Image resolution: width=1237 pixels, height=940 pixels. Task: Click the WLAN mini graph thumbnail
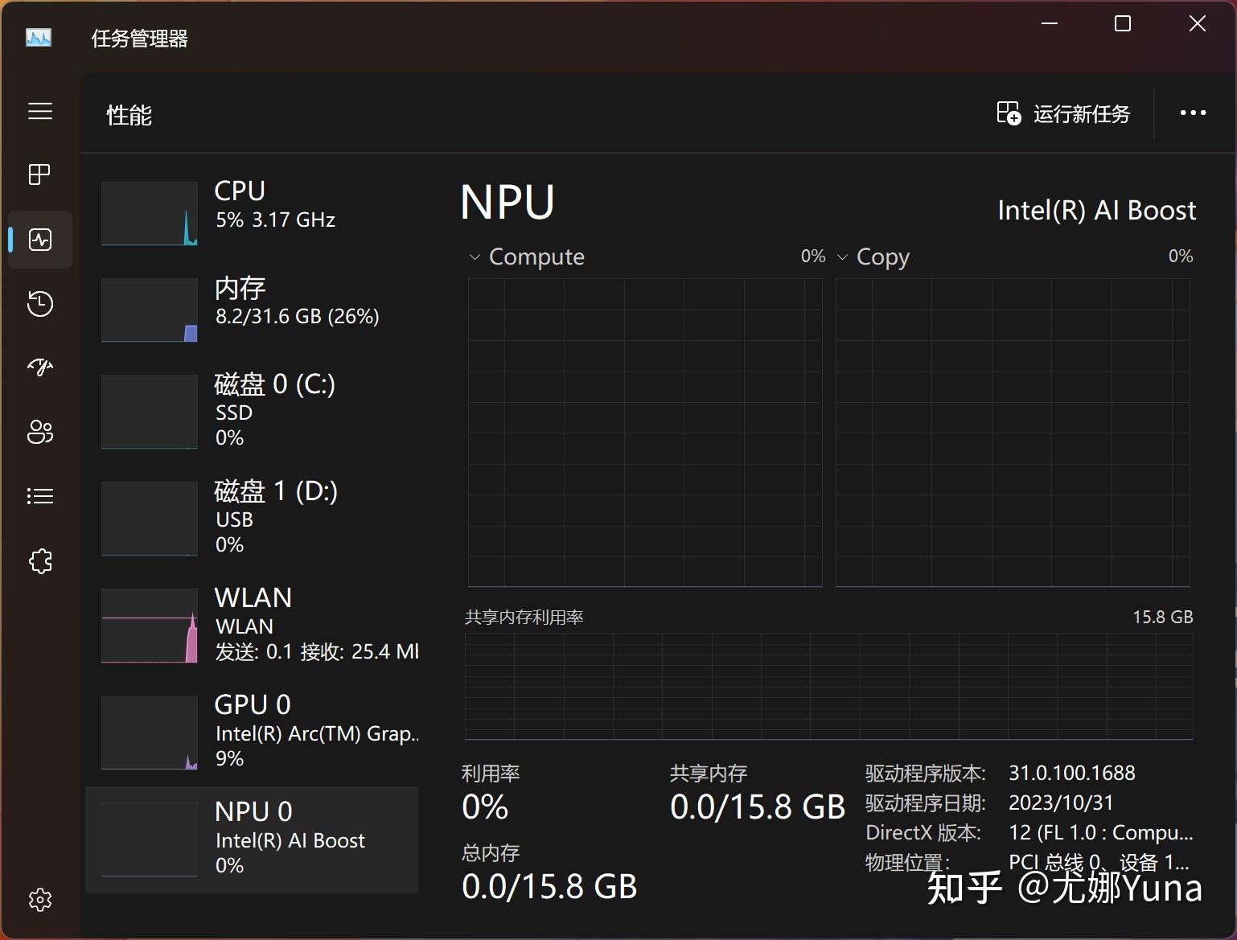(150, 626)
